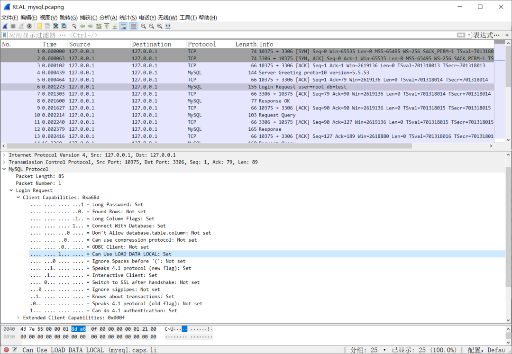Open the 统计(S) menu
The height and width of the screenshot is (354, 512).
click(128, 18)
